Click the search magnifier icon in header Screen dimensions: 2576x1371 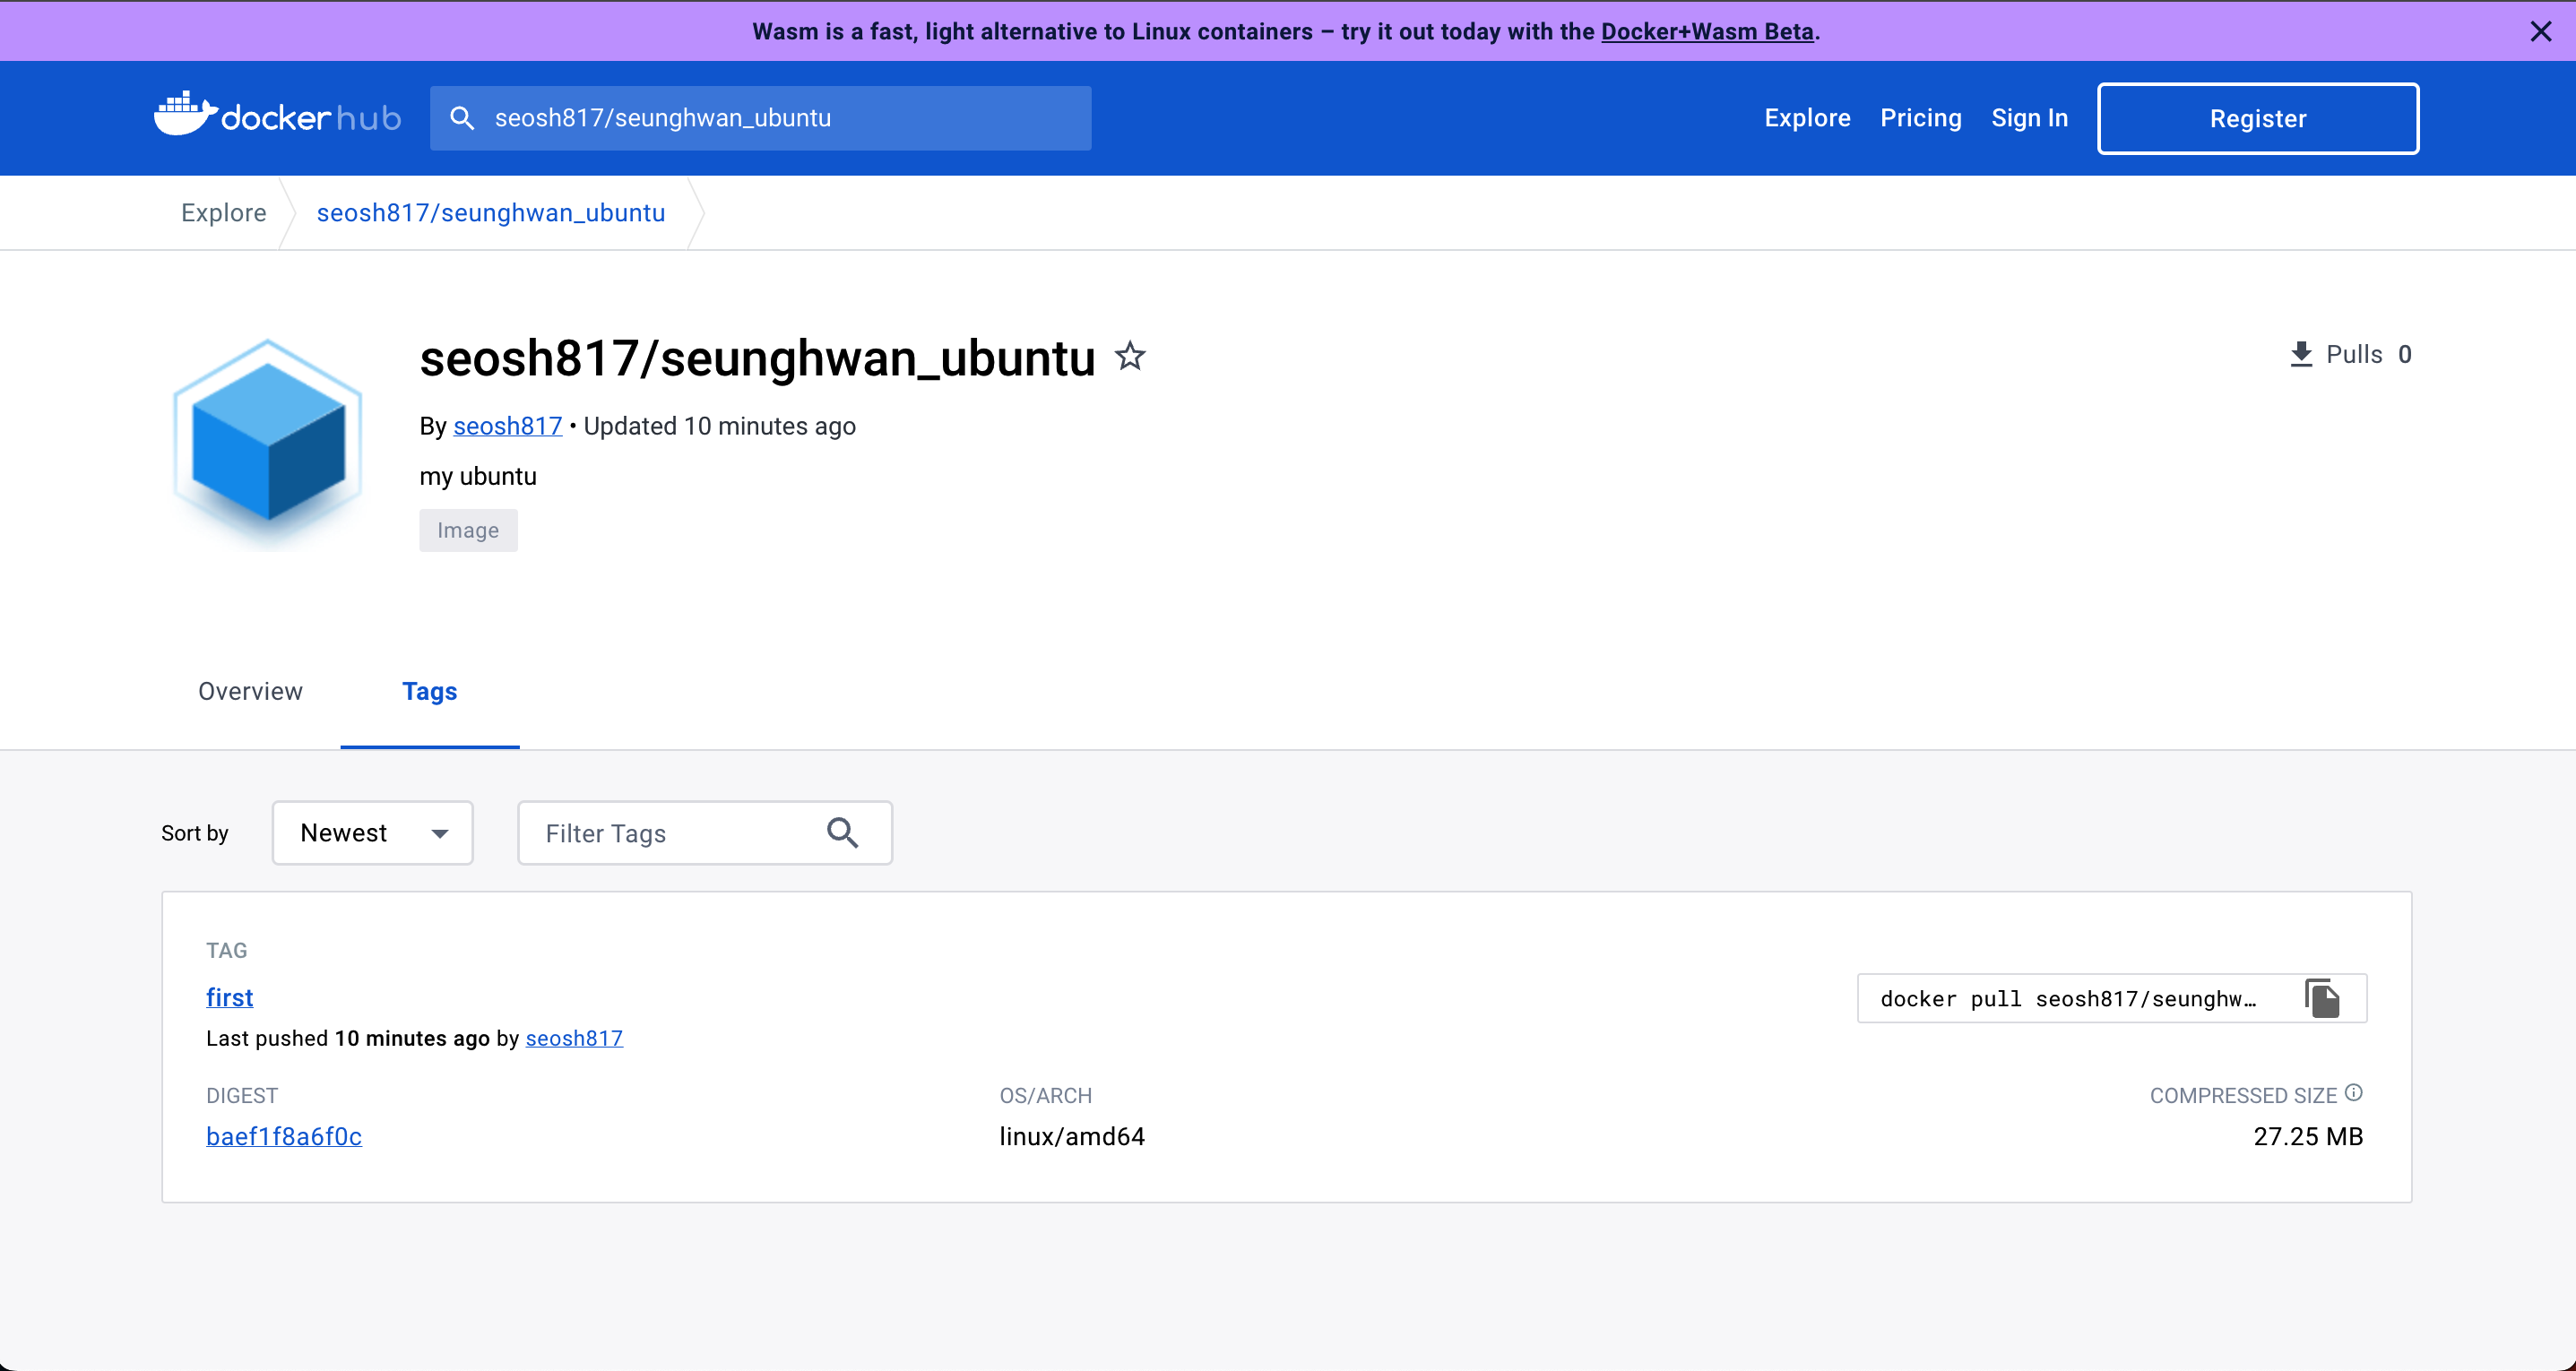point(462,118)
